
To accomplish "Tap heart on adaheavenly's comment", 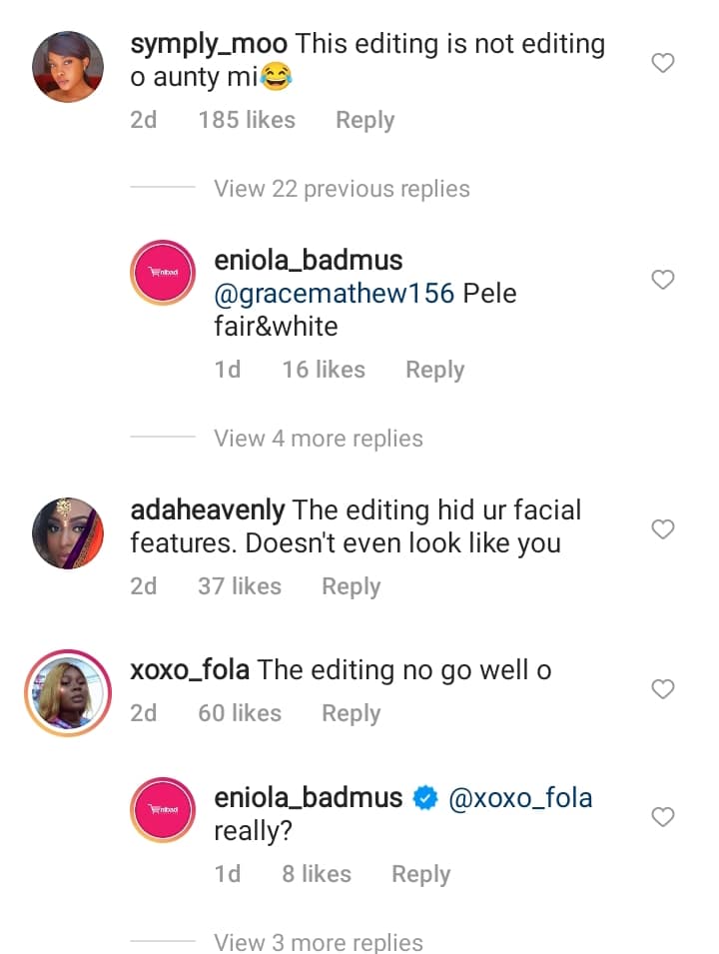I will point(663,528).
